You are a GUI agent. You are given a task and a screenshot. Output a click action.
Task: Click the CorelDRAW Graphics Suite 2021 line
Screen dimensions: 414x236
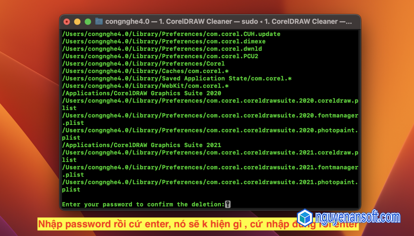pyautogui.click(x=142, y=145)
